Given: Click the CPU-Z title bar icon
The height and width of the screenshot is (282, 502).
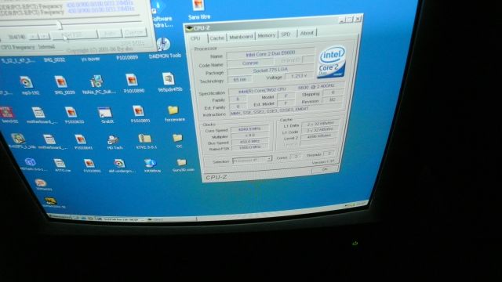Looking at the screenshot, I should (x=189, y=28).
